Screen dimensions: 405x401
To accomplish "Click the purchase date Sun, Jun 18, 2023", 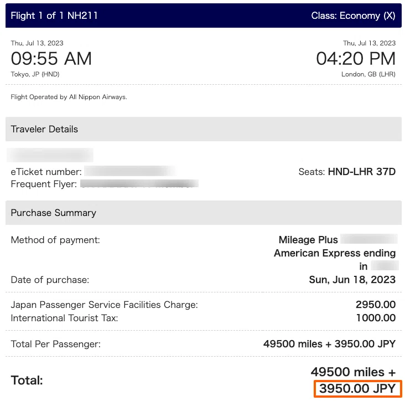I will (352, 280).
